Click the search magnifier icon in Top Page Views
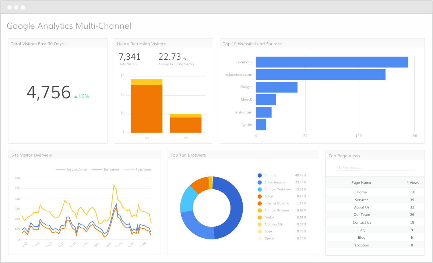This screenshot has height=263, width=433. 339,167
